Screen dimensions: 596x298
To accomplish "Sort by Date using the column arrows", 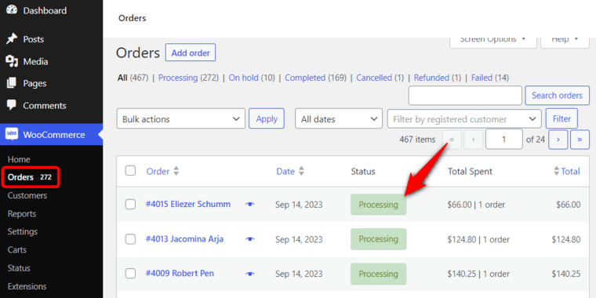I will tap(301, 172).
